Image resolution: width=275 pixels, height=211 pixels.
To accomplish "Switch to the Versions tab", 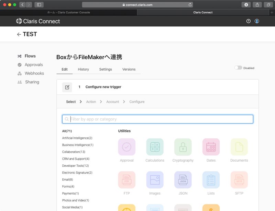I will 129,69.
